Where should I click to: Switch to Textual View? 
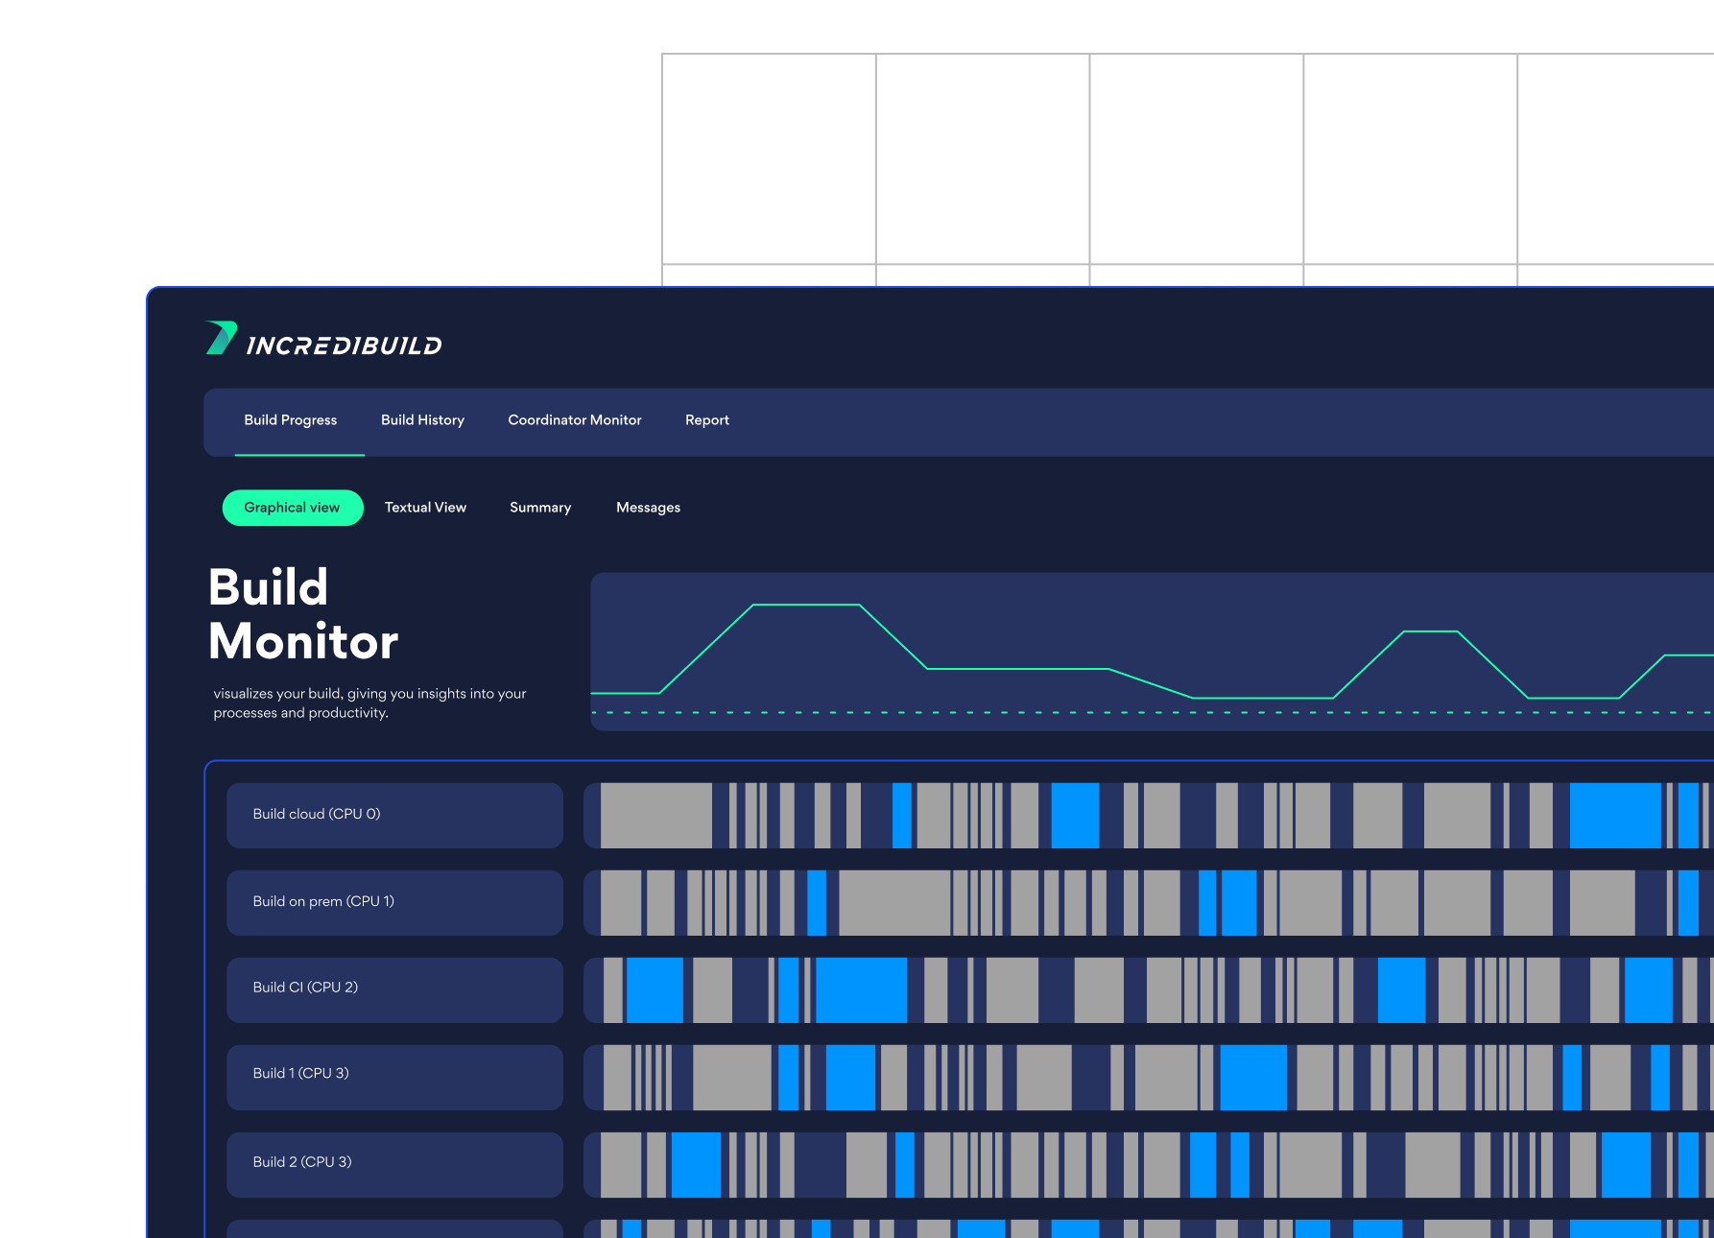425,508
